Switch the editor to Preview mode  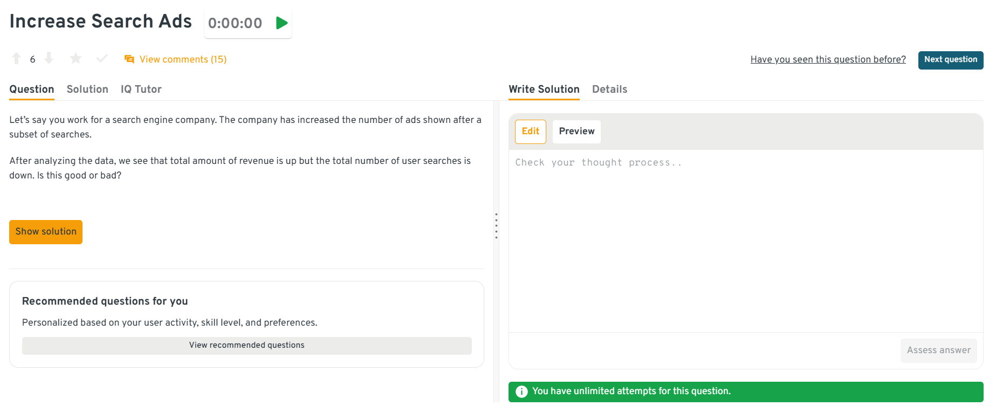576,132
